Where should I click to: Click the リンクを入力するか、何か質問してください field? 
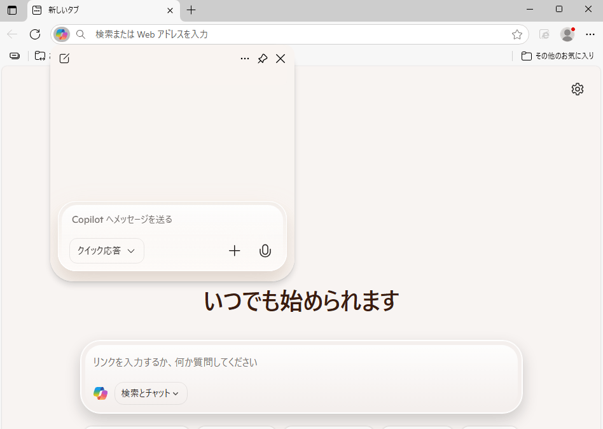coord(301,362)
